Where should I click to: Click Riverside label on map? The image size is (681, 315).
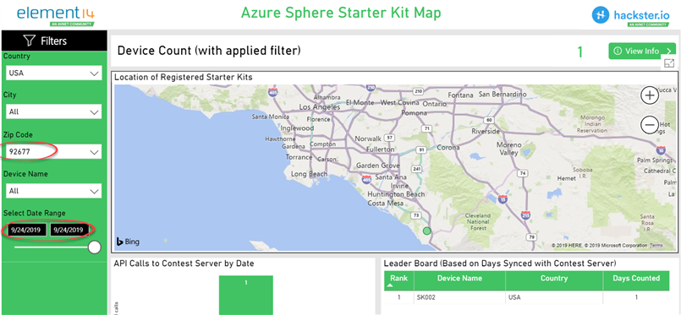[486, 131]
